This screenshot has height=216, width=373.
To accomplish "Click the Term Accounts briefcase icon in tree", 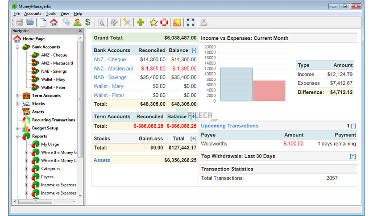I will pos(26,96).
